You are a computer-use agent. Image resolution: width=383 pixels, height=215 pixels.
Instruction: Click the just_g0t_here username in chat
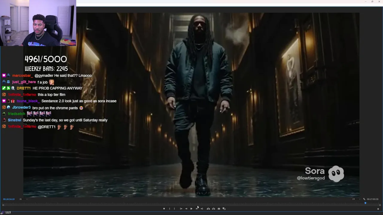pos(24,82)
